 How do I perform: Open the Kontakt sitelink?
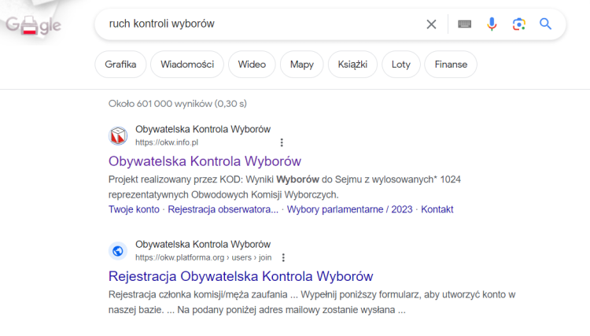pyautogui.click(x=437, y=209)
